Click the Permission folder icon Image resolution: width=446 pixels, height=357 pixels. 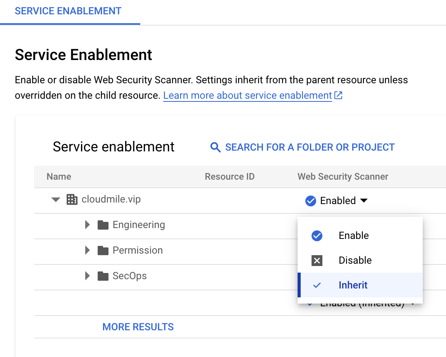pos(103,251)
